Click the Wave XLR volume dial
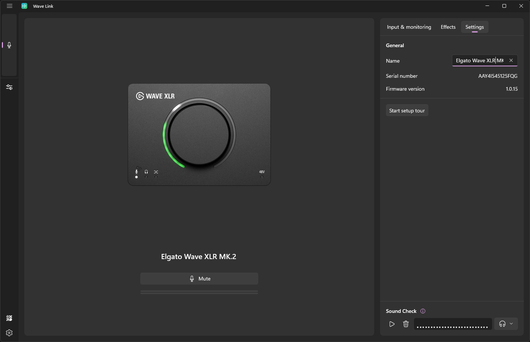 point(199,134)
